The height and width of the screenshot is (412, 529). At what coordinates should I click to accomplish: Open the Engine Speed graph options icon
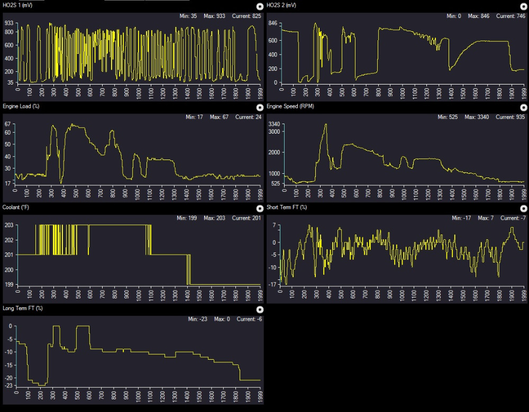pos(524,107)
